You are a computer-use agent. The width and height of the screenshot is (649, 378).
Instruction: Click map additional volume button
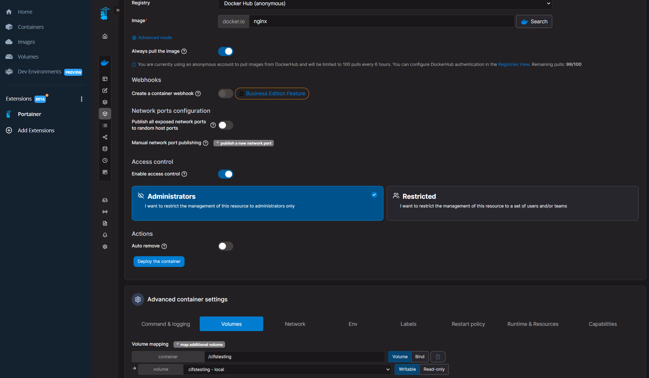tap(199, 344)
